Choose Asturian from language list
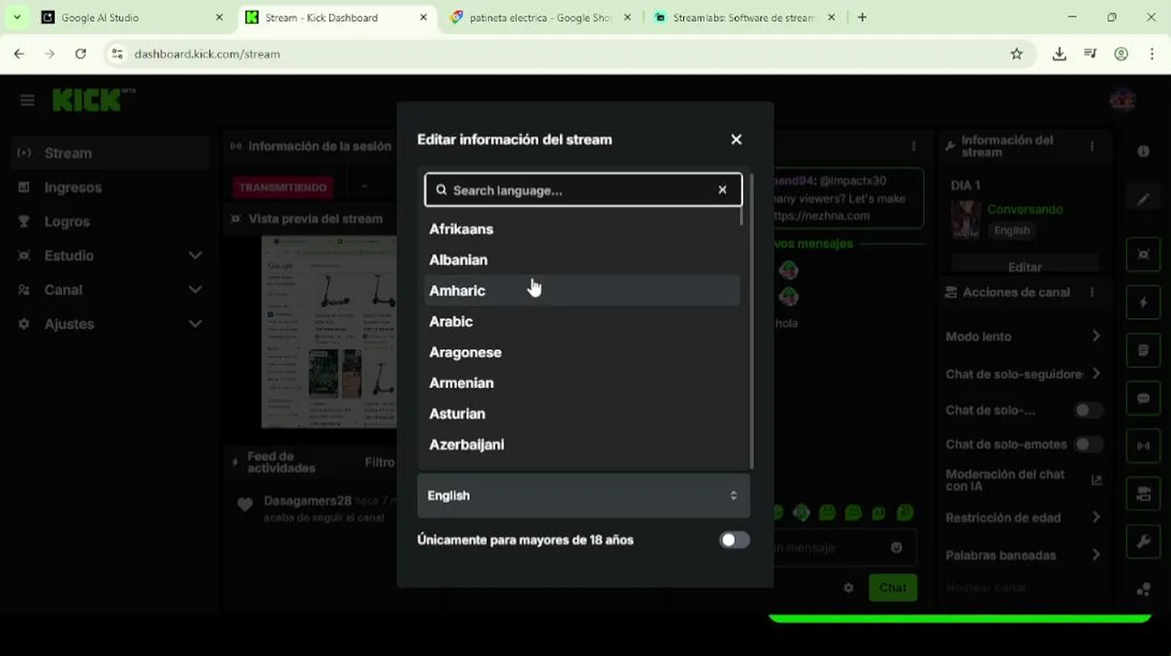The image size is (1171, 656). point(582,414)
